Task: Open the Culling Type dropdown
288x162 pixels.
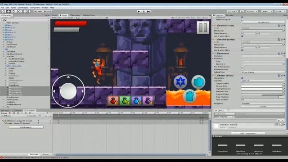Action: click(263, 72)
